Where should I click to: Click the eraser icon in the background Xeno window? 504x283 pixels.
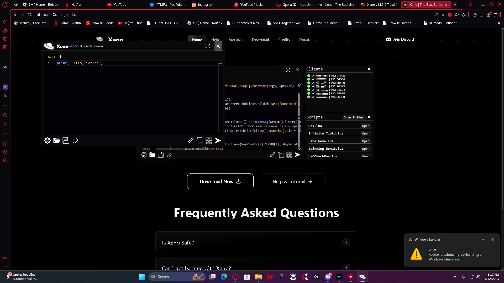point(169,155)
